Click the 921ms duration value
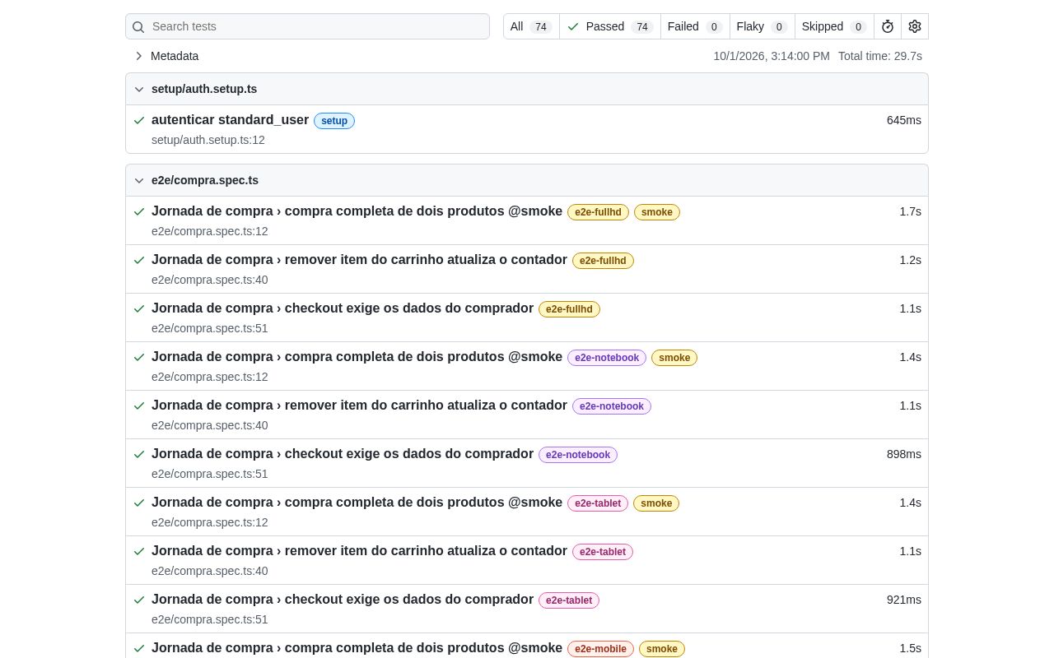 904,600
